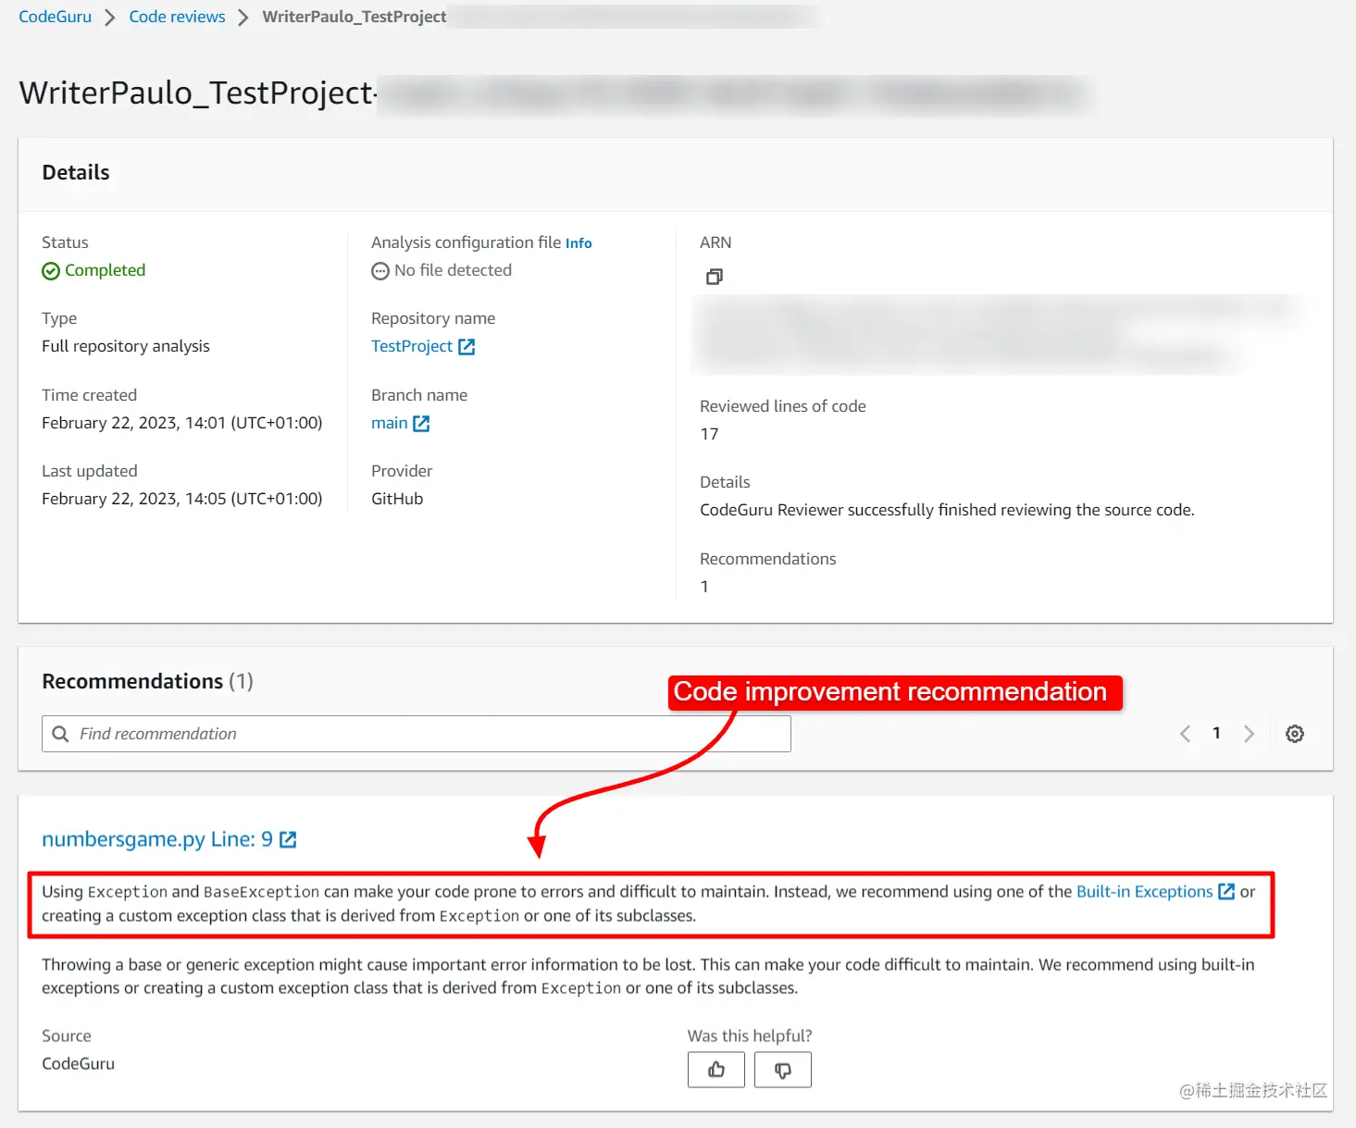This screenshot has height=1128, width=1356.
Task: Open the CodeGuru breadcrumb link
Action: 55,17
